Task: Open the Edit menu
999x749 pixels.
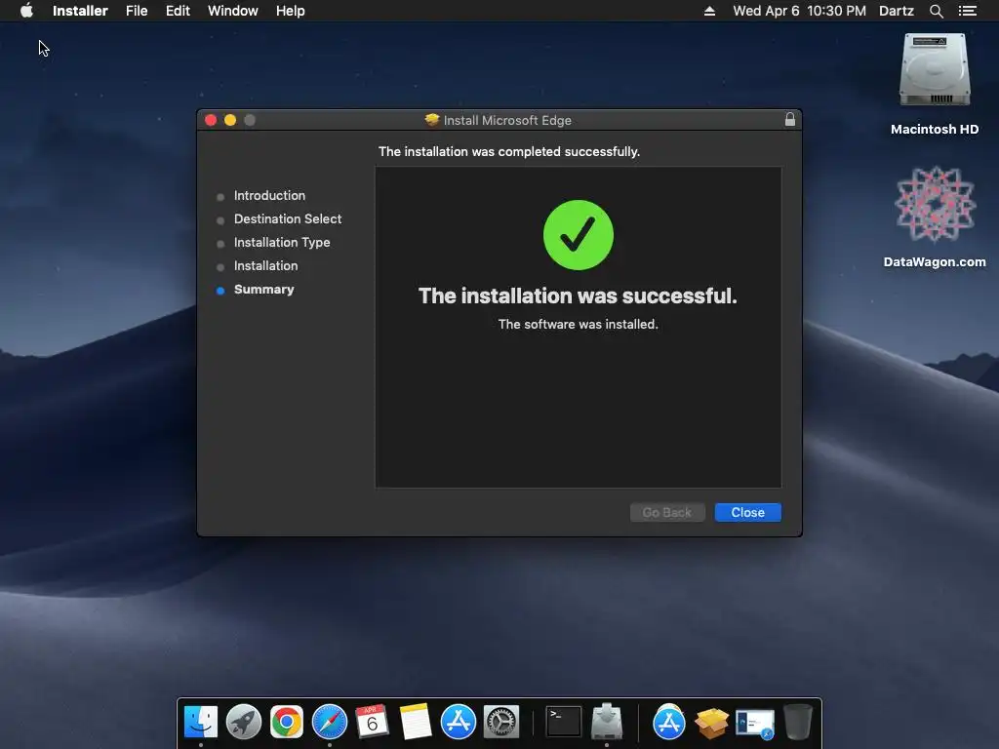Action: point(178,11)
